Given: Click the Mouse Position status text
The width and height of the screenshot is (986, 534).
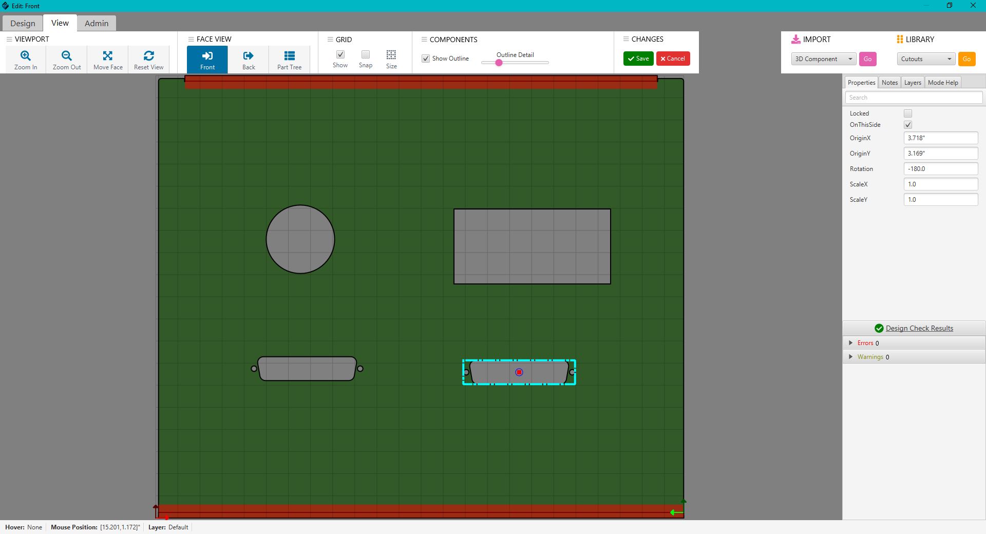Looking at the screenshot, I should point(96,527).
